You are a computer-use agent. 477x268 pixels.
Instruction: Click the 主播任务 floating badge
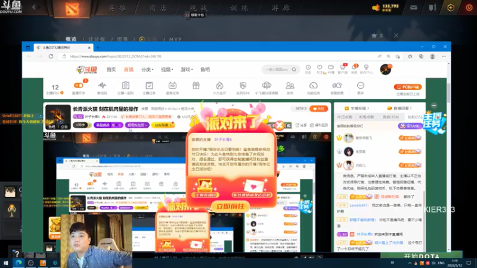tap(435, 123)
